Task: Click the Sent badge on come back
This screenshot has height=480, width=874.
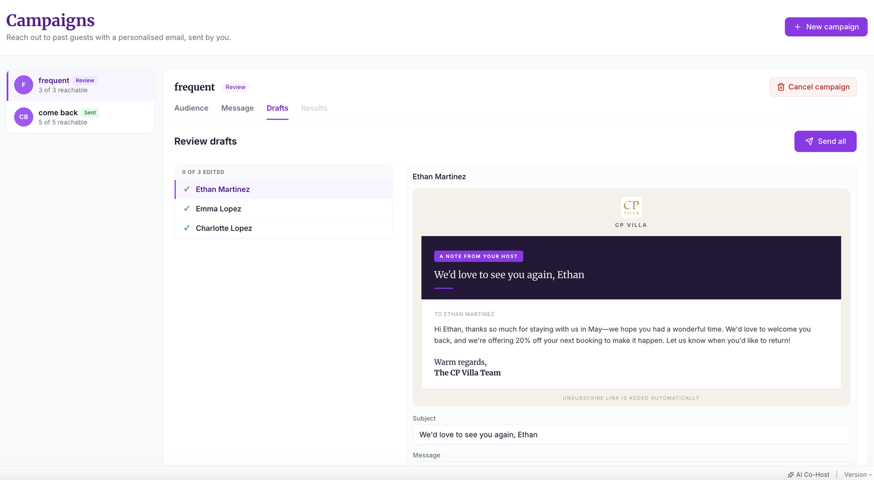Action: [x=90, y=112]
